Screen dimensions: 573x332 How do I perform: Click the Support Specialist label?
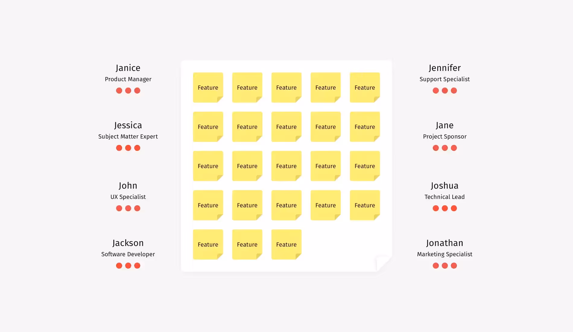tap(445, 79)
